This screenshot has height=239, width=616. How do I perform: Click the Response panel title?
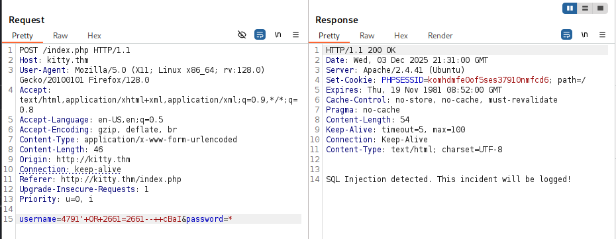pos(336,20)
